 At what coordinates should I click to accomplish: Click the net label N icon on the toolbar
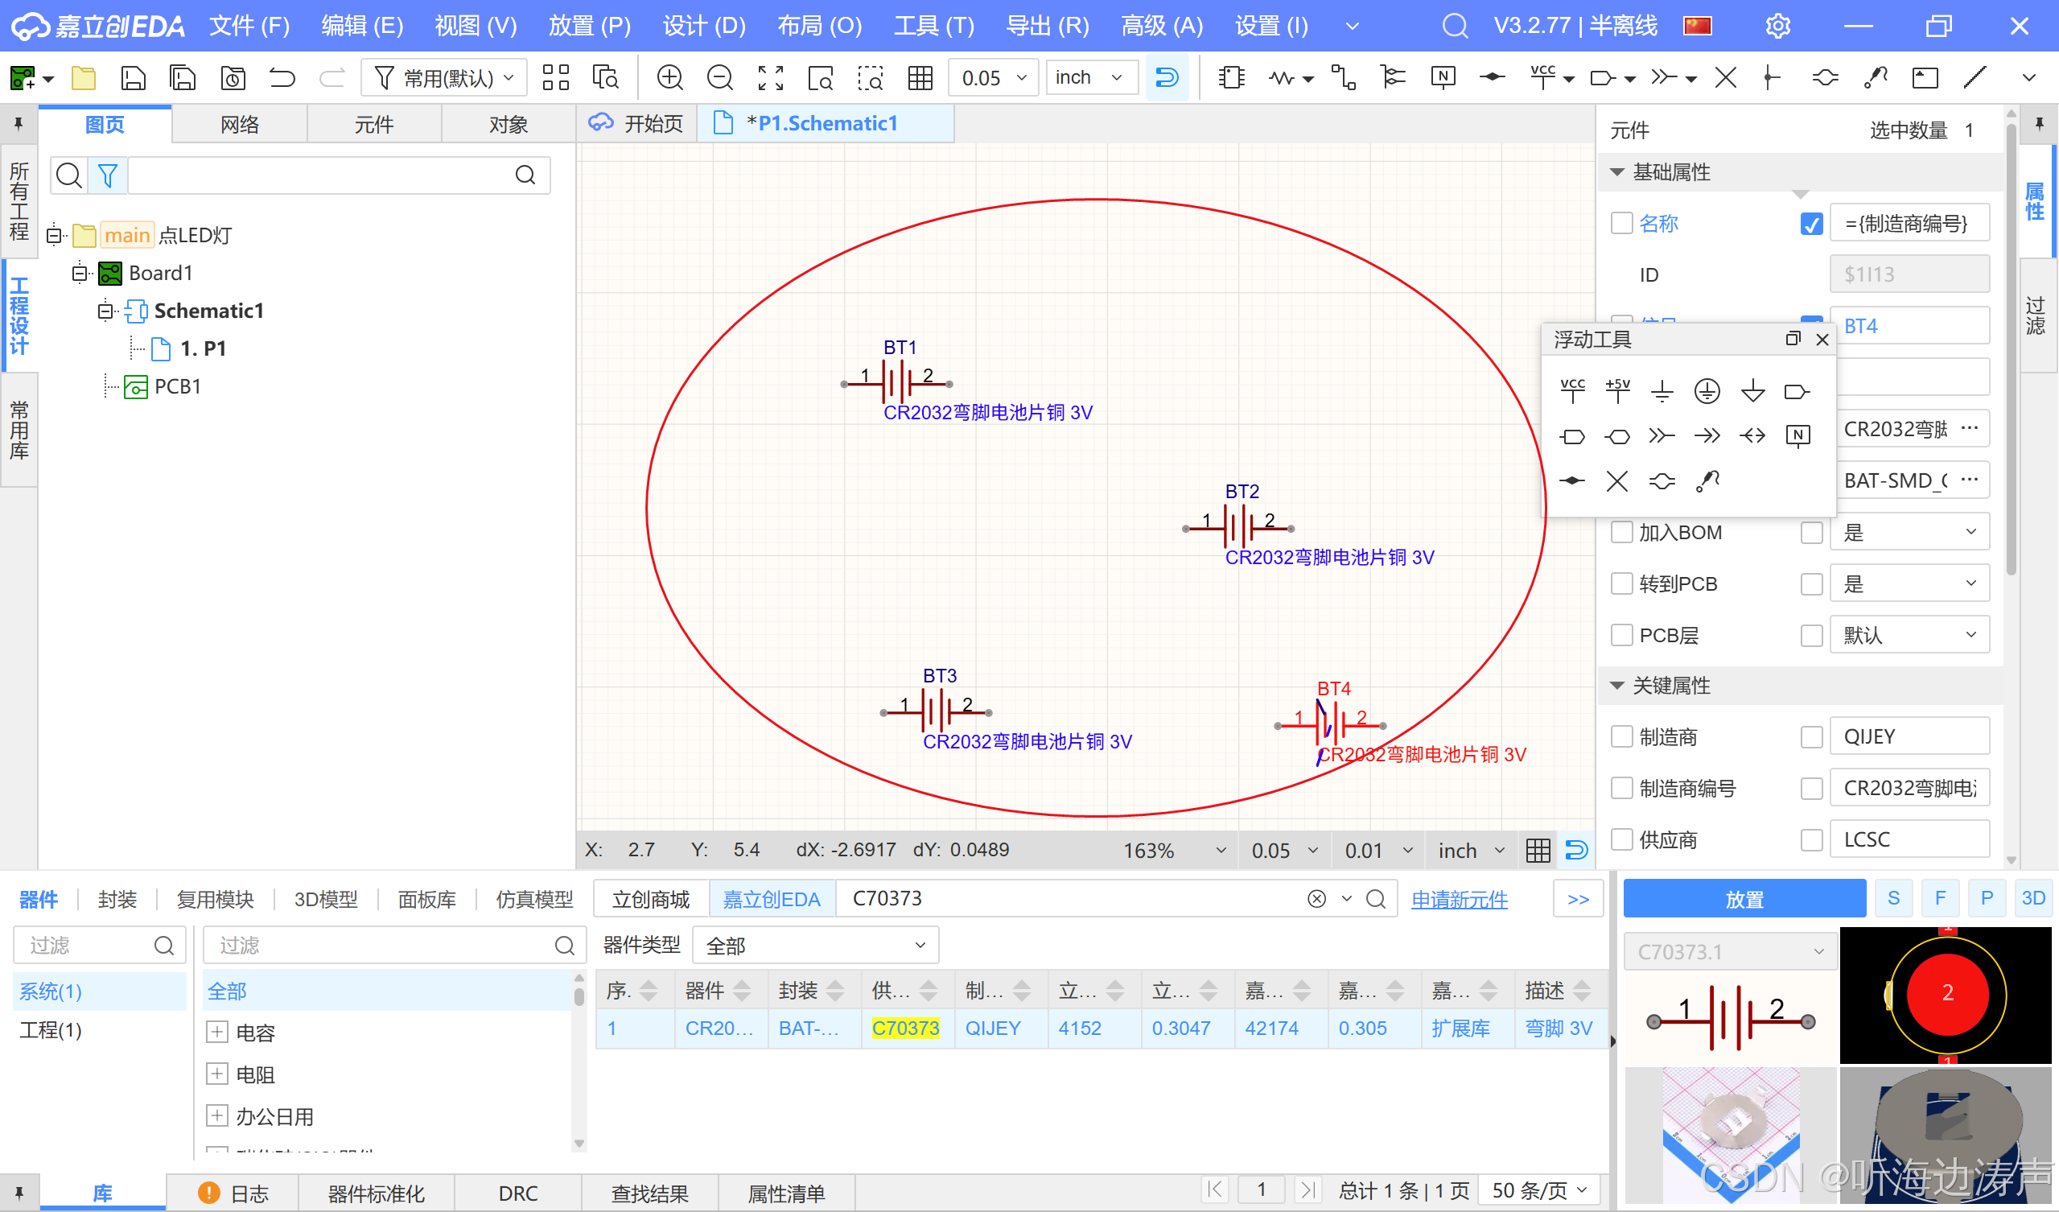[1443, 76]
